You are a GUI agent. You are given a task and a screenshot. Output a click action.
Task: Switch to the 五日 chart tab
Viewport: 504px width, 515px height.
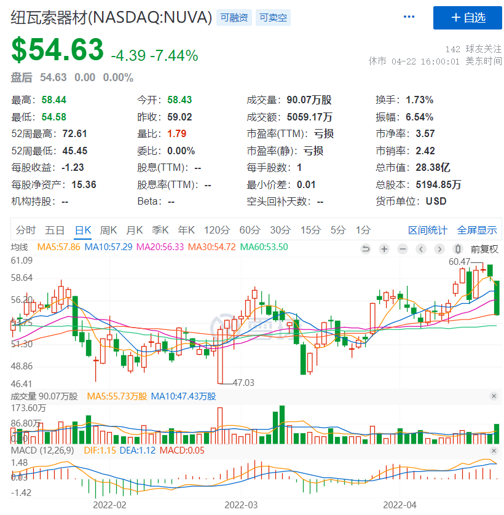[x=55, y=230]
